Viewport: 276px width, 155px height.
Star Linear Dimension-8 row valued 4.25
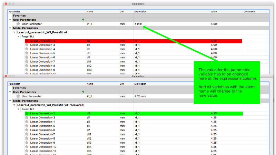click(27, 138)
